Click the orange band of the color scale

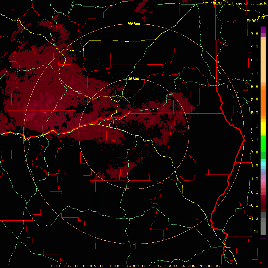click(263, 102)
